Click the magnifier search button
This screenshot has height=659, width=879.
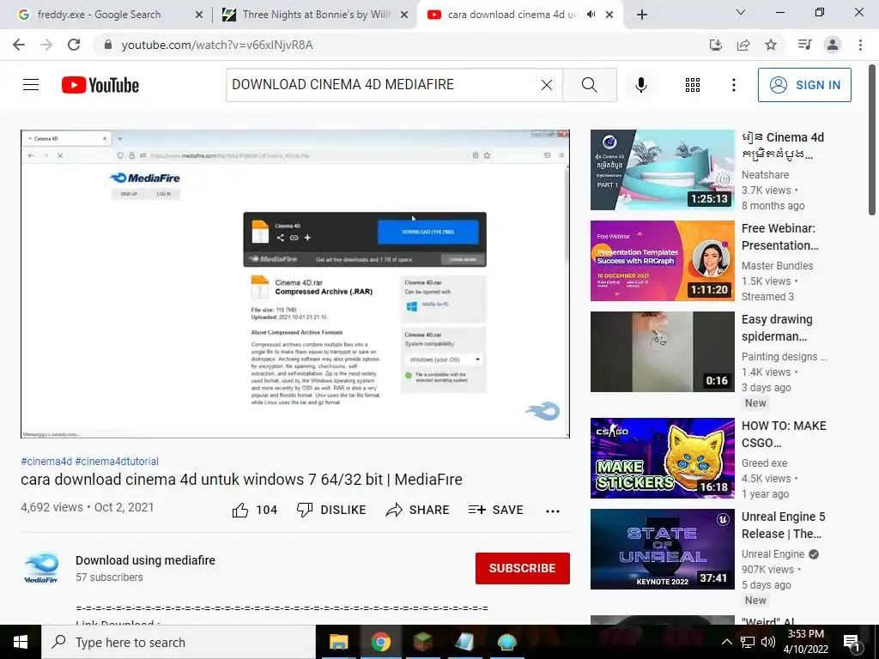[589, 85]
